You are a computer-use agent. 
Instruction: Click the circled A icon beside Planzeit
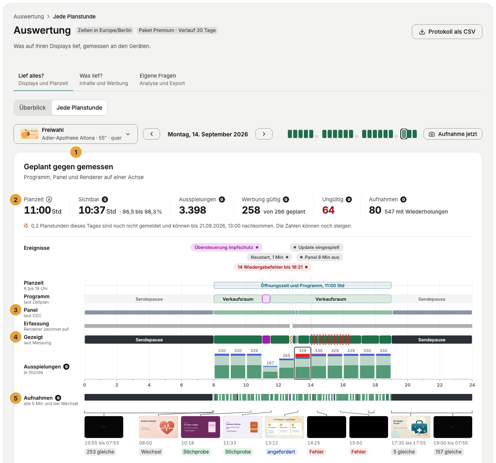pos(49,200)
